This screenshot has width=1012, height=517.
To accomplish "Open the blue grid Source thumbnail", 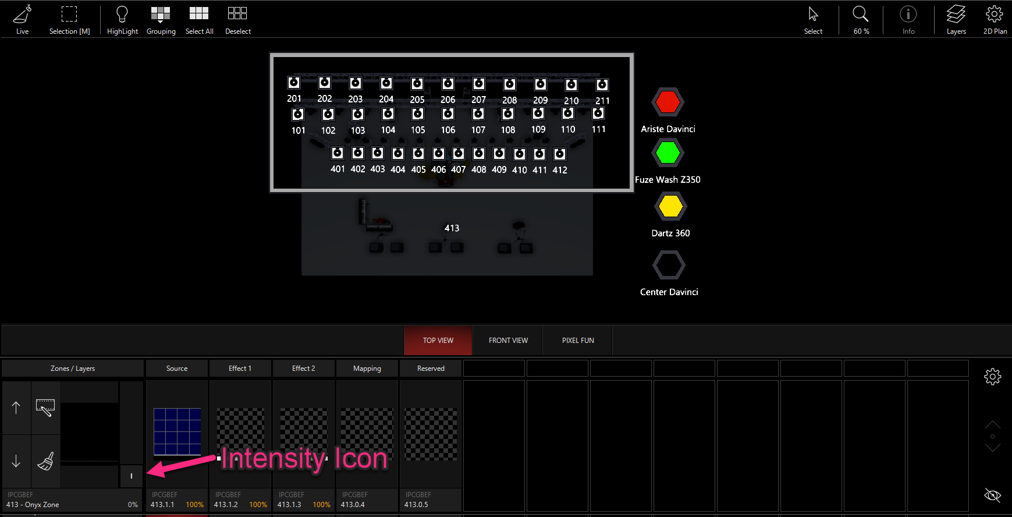I will point(177,431).
